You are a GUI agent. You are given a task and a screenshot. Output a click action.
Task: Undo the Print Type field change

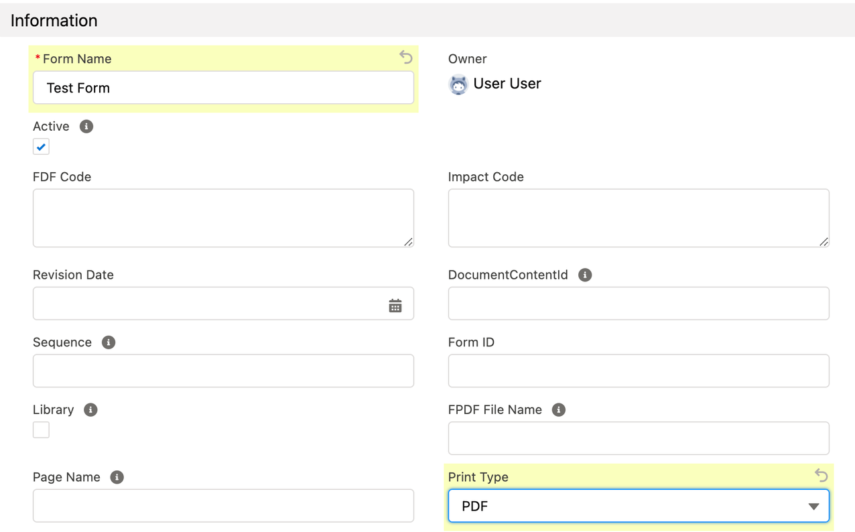tap(821, 475)
